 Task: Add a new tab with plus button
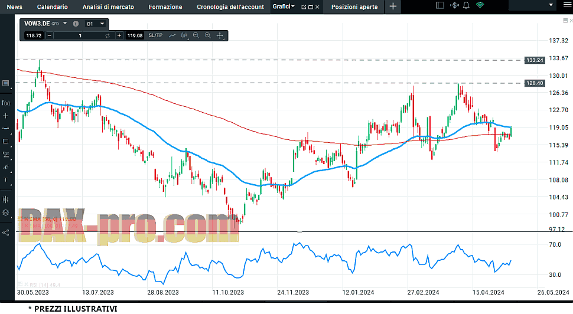coord(393,6)
